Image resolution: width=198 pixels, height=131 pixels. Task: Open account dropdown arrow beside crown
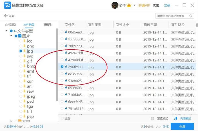134,5
